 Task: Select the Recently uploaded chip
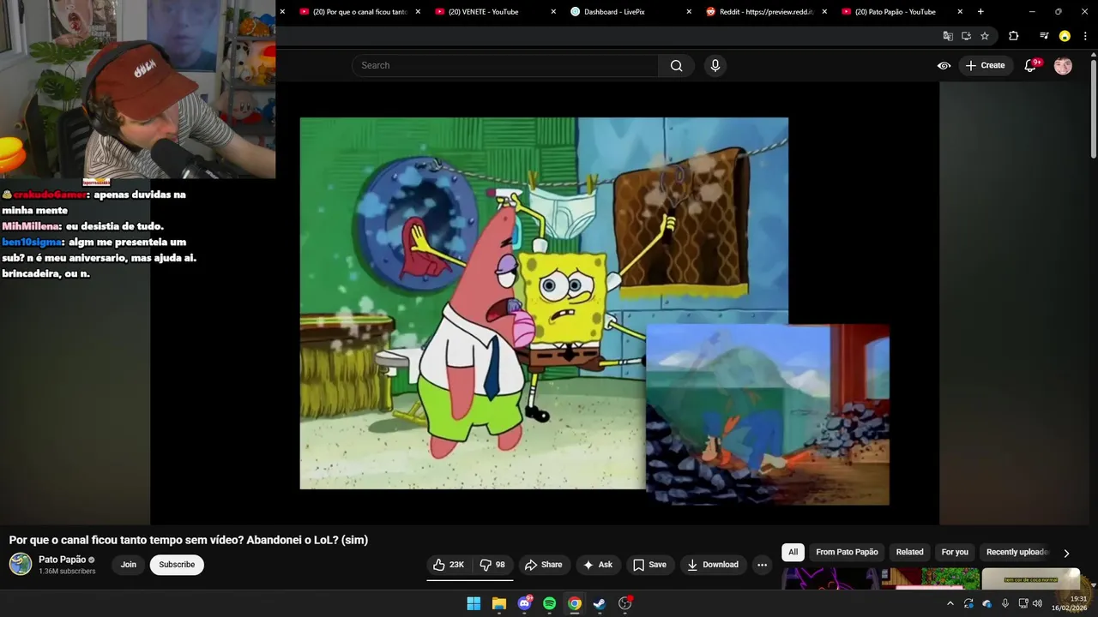point(1017,553)
